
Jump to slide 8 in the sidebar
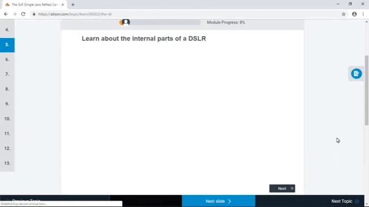(7, 89)
